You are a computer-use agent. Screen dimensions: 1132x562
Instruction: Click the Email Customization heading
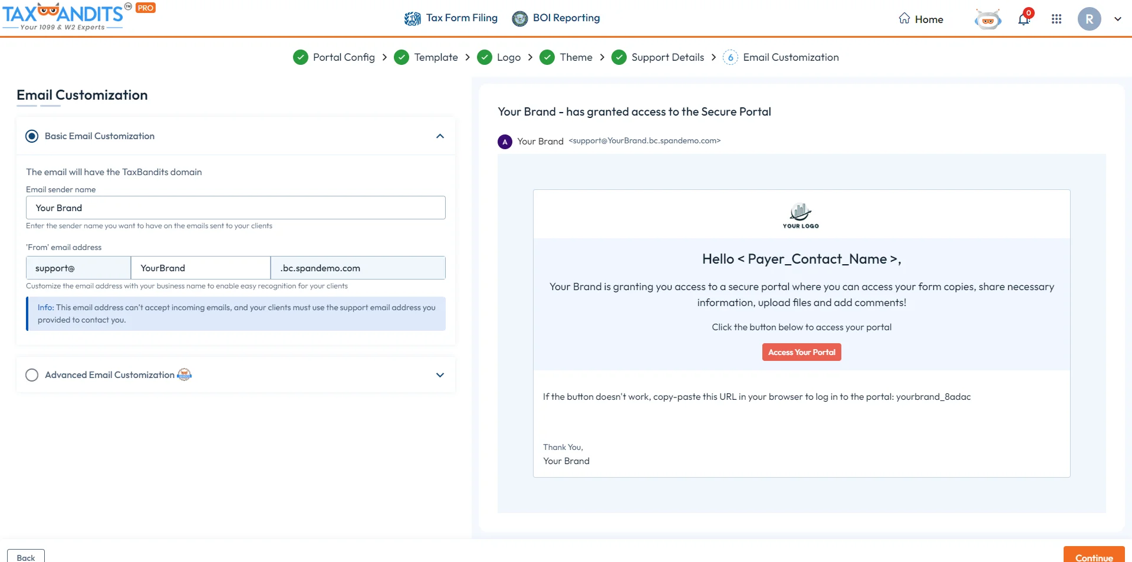point(82,95)
